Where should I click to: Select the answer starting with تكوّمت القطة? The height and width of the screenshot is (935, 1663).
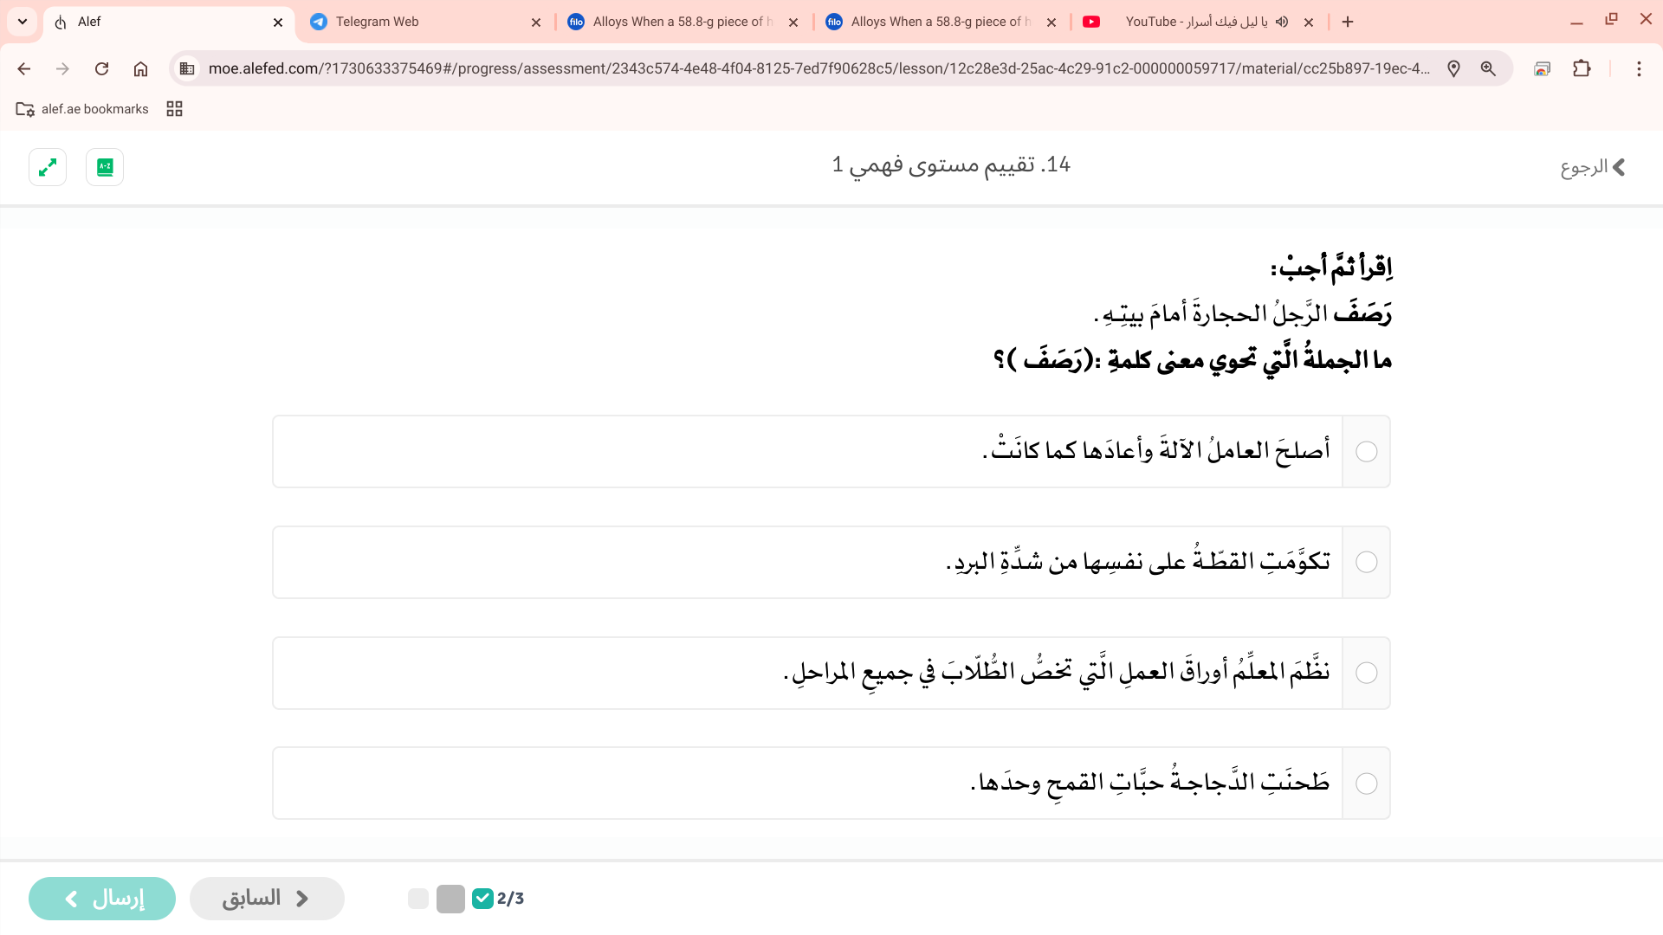pyautogui.click(x=1366, y=563)
